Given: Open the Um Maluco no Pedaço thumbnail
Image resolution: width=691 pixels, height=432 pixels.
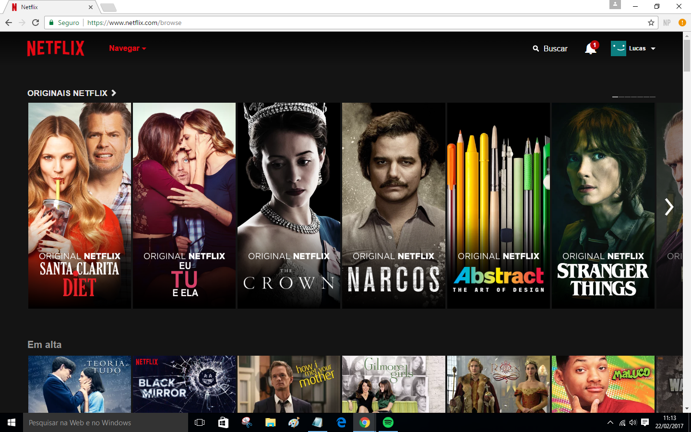Looking at the screenshot, I should tap(603, 384).
